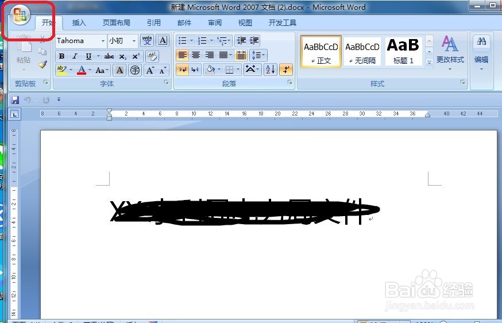Image resolution: width=502 pixels, height=323 pixels.
Task: Click the Numbering list icon
Action: (x=202, y=40)
